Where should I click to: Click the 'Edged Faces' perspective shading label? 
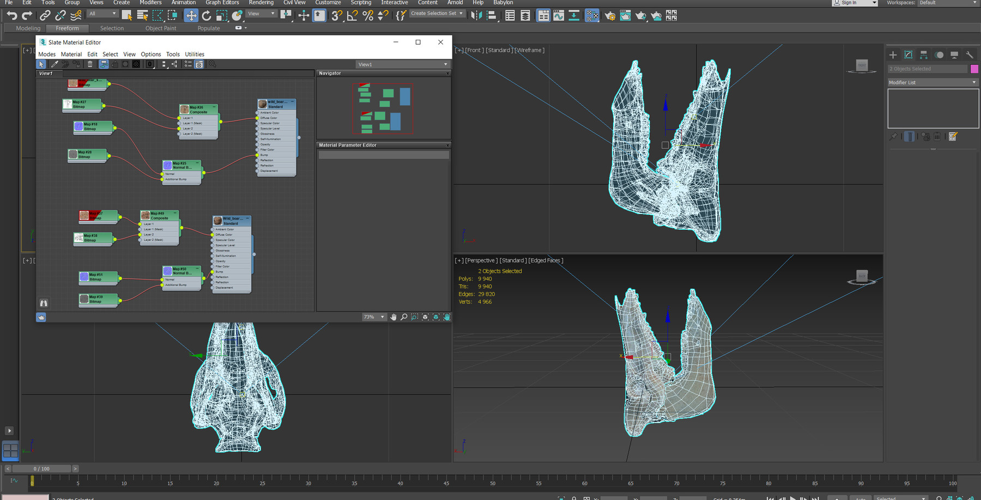pyautogui.click(x=546, y=260)
